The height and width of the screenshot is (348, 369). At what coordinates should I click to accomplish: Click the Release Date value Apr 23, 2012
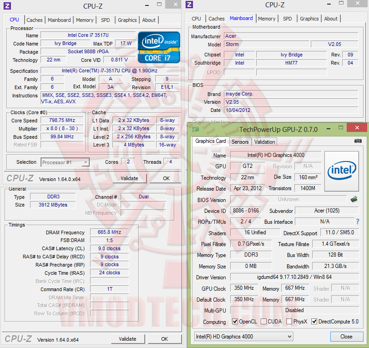pyautogui.click(x=248, y=188)
